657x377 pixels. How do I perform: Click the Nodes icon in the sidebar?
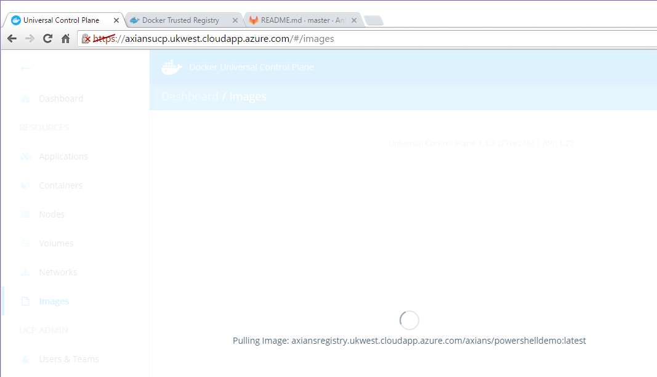(x=25, y=214)
